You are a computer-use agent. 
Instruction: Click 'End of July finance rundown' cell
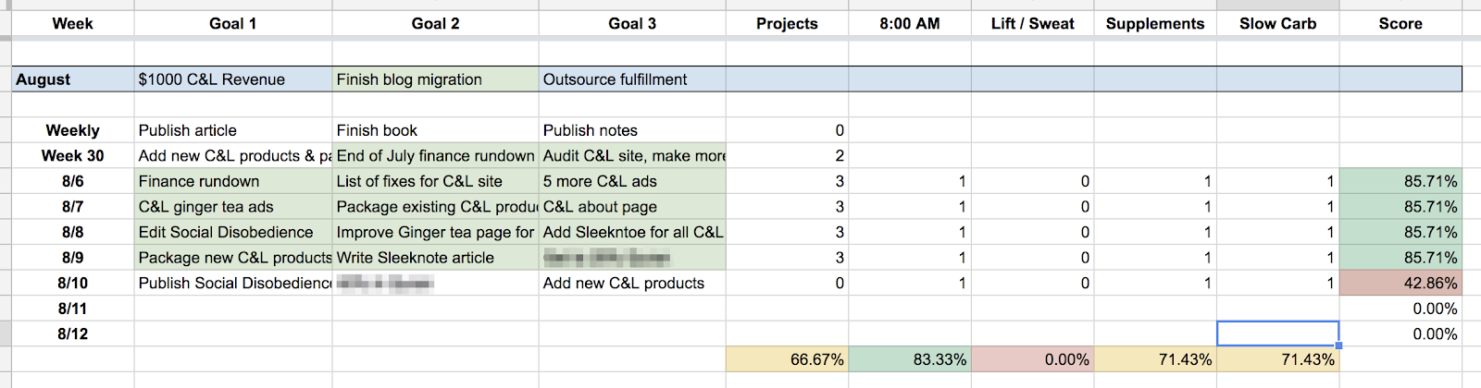point(436,156)
